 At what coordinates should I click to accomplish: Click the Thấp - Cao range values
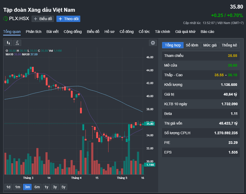tap(226, 75)
